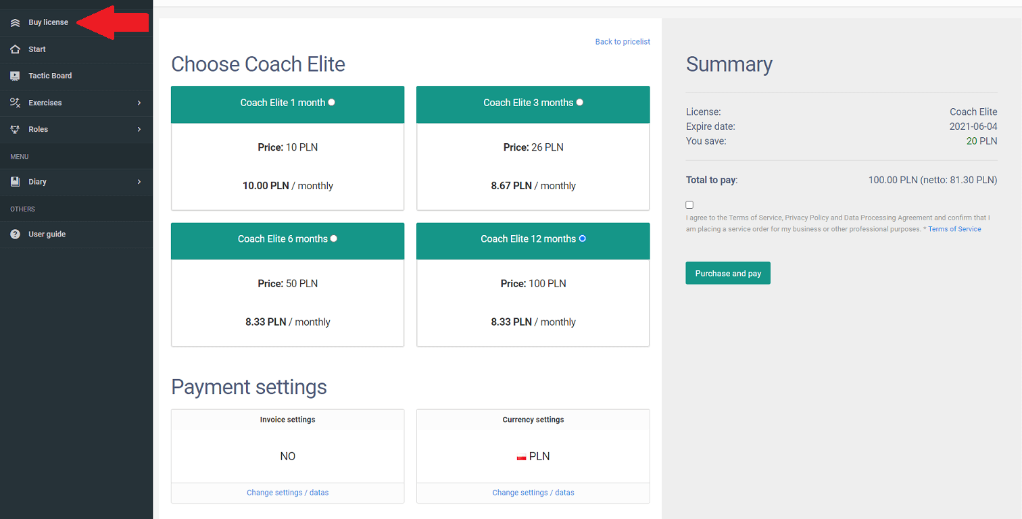Select the Coach Elite 6 months radio button

coord(334,239)
